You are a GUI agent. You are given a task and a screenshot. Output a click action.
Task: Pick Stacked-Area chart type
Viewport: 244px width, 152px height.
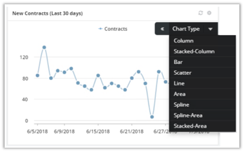[190, 126]
